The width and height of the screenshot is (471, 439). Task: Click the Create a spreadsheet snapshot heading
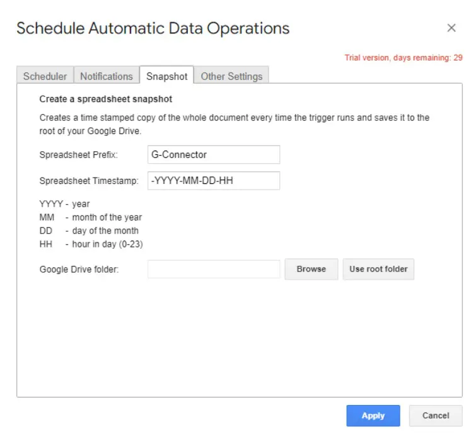[x=105, y=99]
